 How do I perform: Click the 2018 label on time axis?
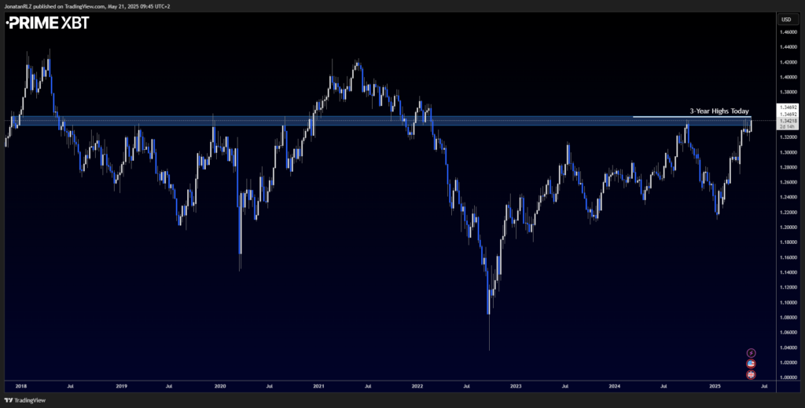coord(22,385)
